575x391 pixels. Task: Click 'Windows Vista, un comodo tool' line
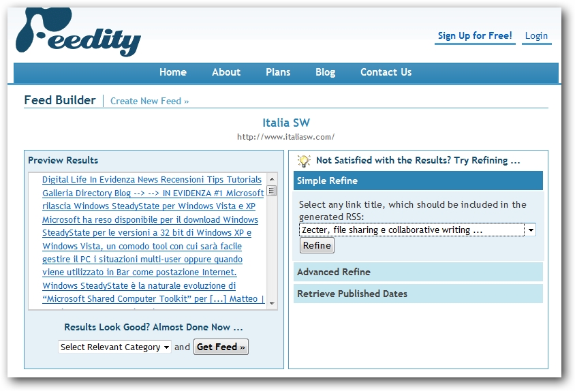click(x=142, y=246)
